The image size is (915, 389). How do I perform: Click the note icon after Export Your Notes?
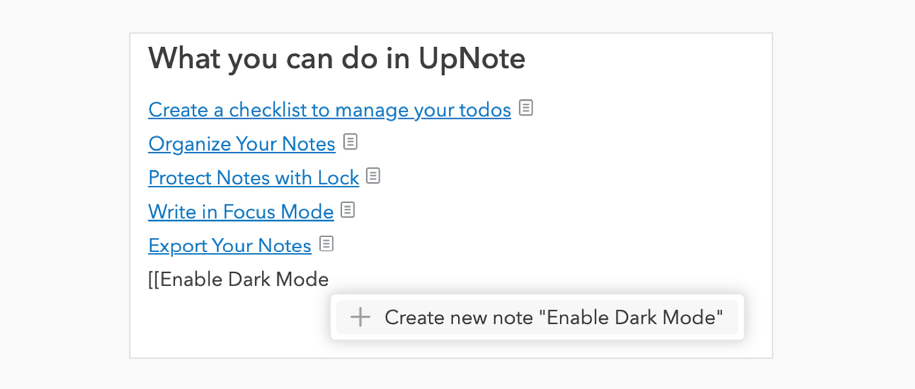click(326, 244)
